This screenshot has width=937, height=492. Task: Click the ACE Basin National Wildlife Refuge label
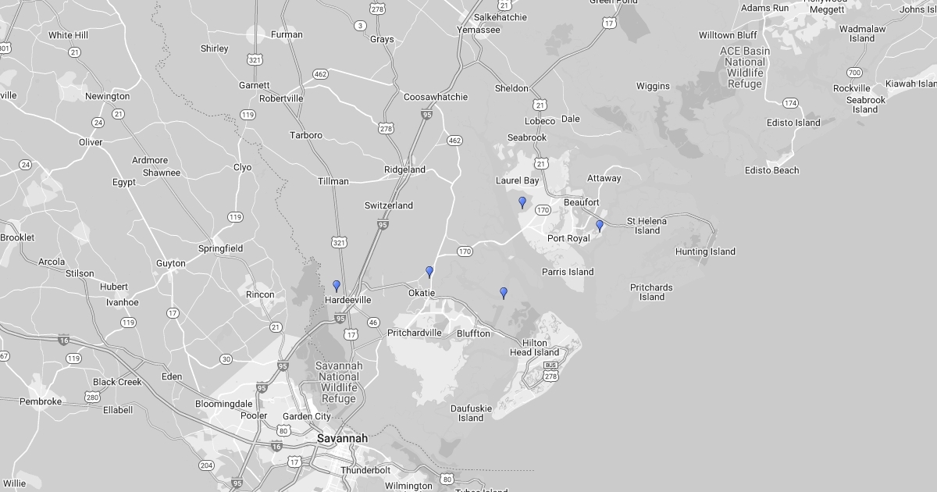[745, 67]
